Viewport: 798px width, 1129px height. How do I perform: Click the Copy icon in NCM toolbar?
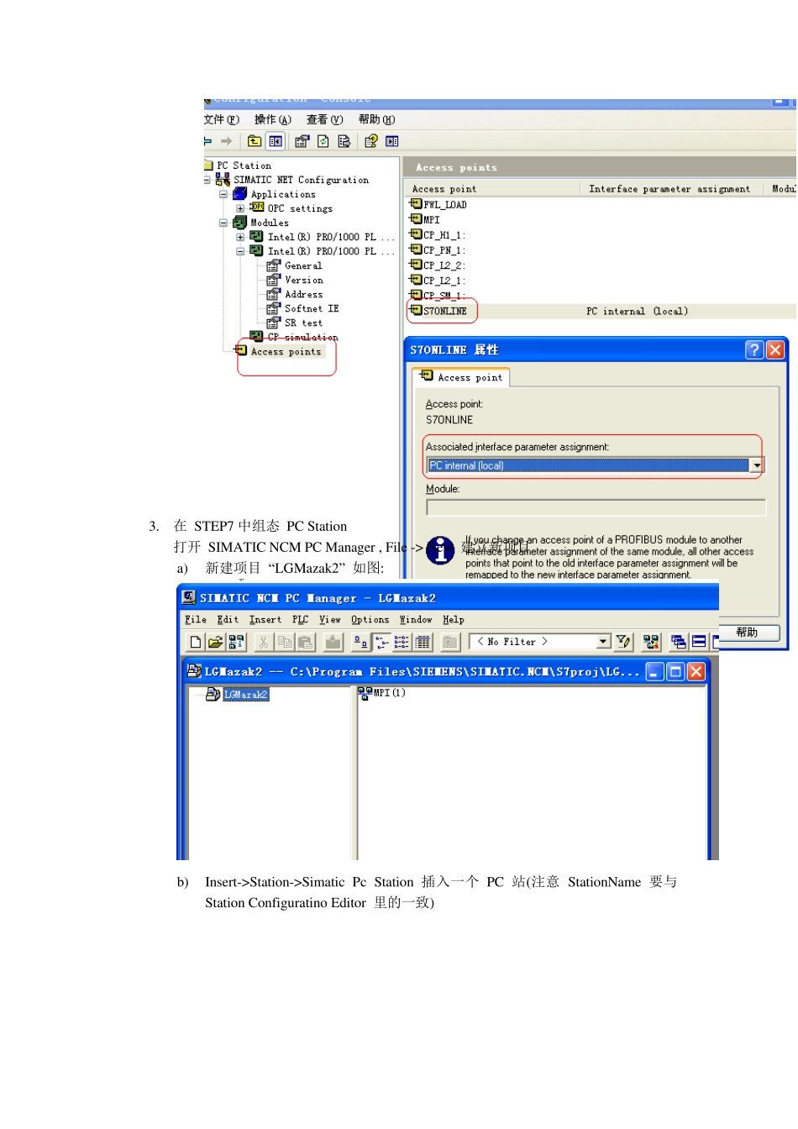click(285, 642)
